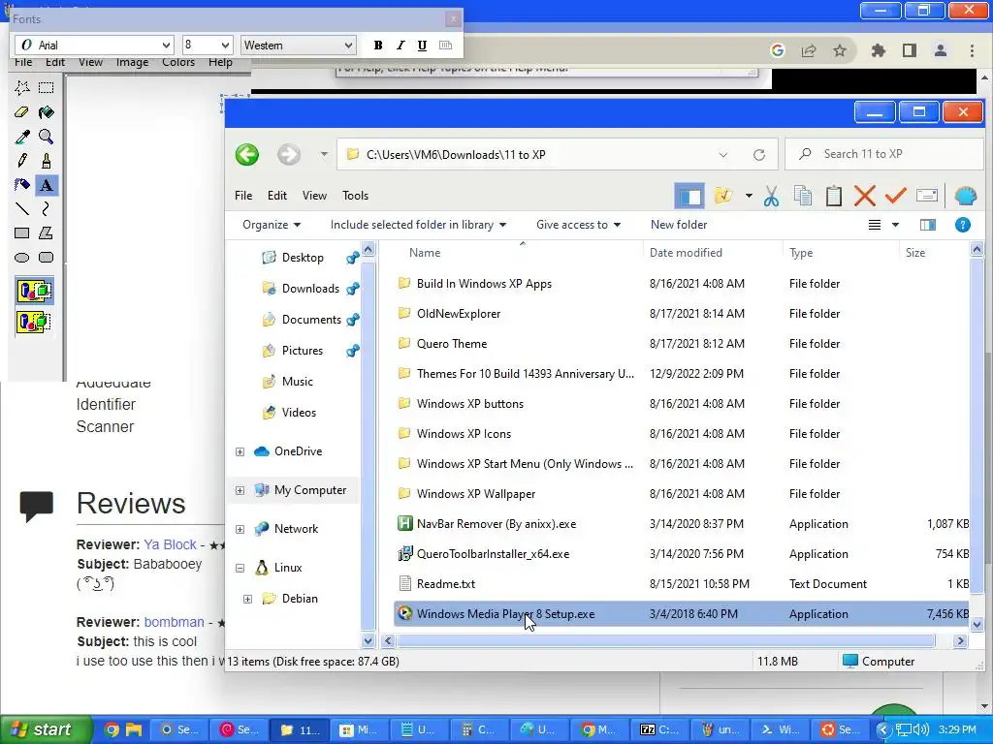
Task: Click the Paste clipboard icon in Explorer
Action: click(x=834, y=196)
